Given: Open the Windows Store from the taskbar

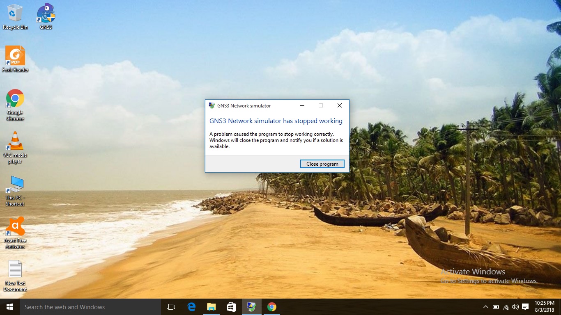Looking at the screenshot, I should click(x=232, y=307).
